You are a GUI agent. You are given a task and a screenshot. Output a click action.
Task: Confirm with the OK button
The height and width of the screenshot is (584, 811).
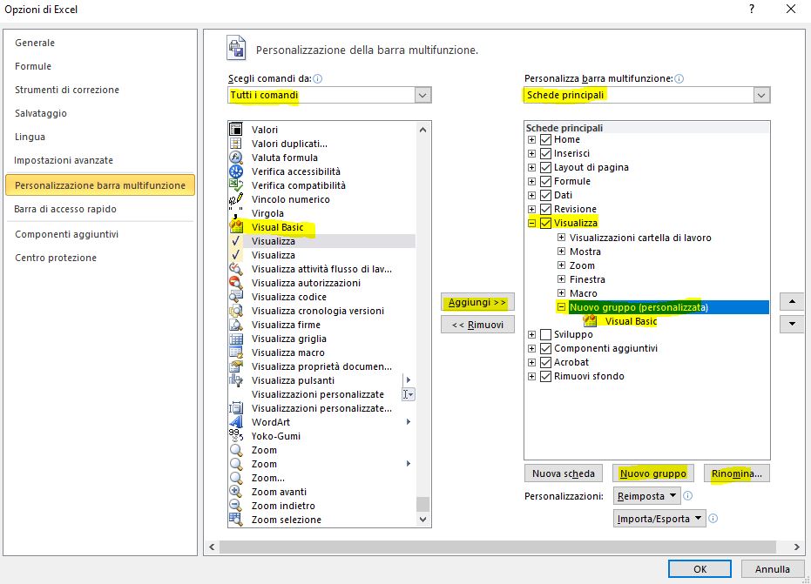tap(699, 569)
